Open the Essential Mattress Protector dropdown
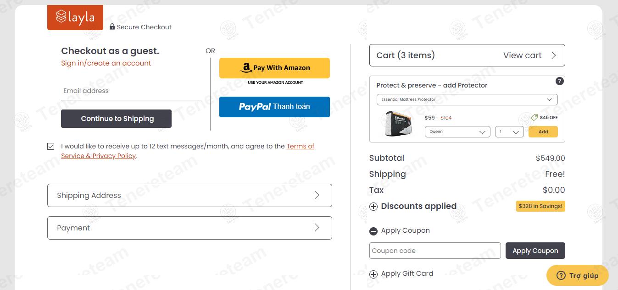618x290 pixels. tap(467, 99)
